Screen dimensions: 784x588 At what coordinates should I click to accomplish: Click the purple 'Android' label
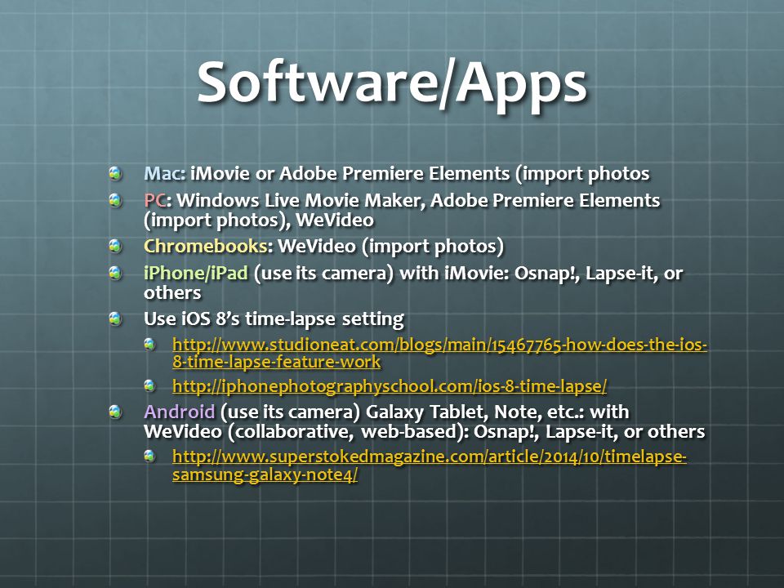(179, 412)
